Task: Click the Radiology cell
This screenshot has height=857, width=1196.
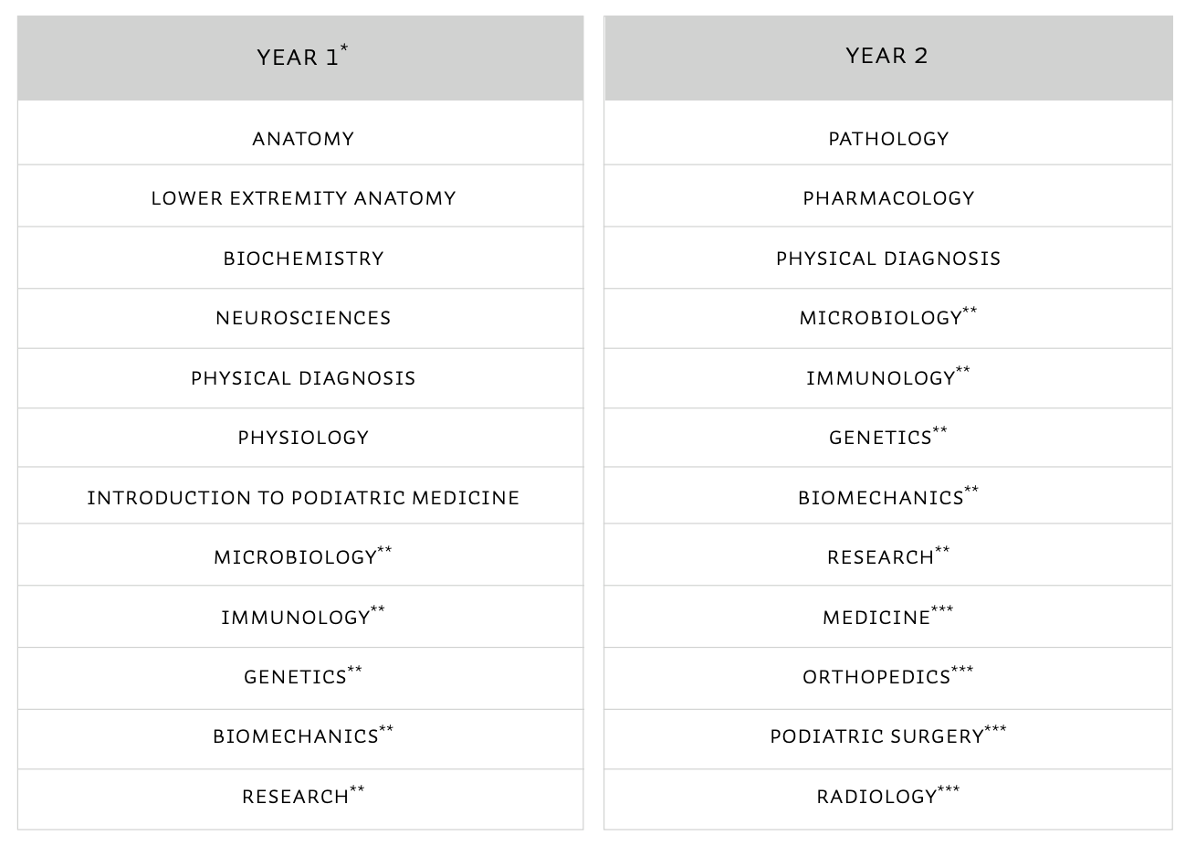Action: pyautogui.click(x=877, y=797)
